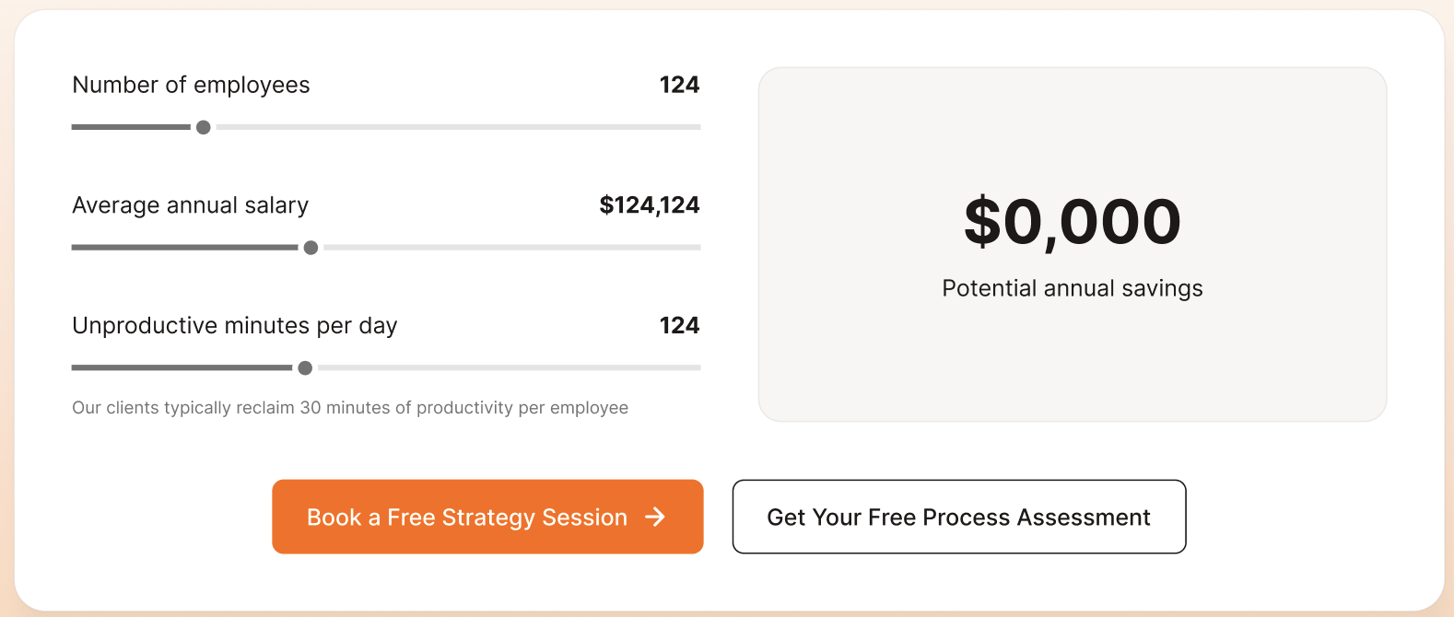Image resolution: width=1454 pixels, height=617 pixels.
Task: Click the Potential annual savings label
Action: [1072, 288]
